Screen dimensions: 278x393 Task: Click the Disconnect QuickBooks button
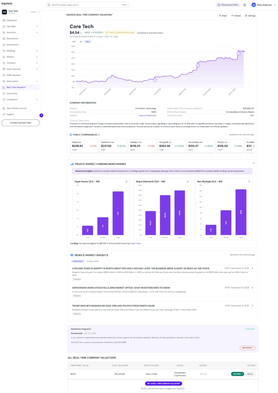point(247,348)
